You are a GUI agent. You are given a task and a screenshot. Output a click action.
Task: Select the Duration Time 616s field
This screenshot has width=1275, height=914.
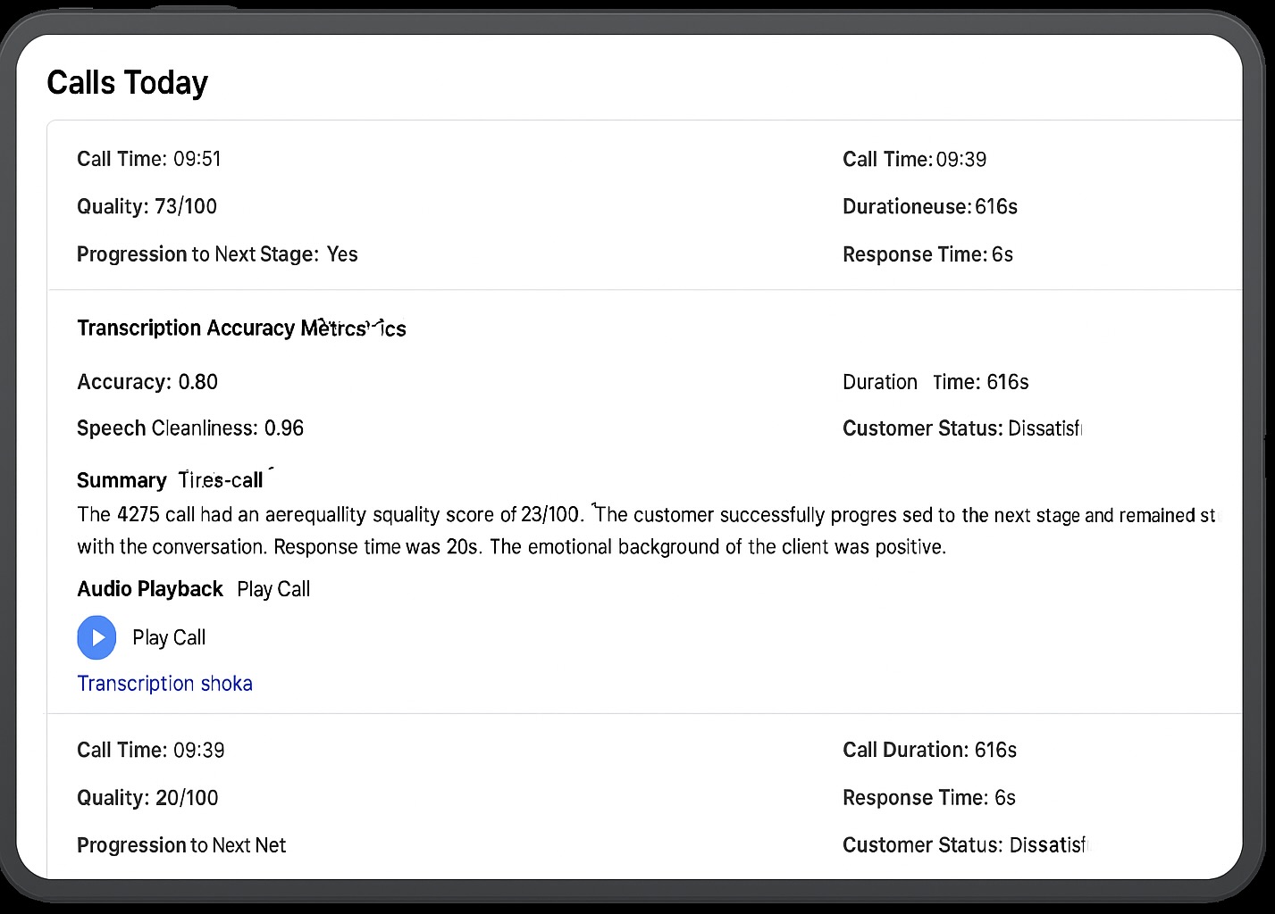click(x=935, y=382)
